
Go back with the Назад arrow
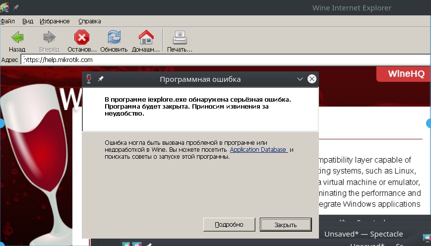[x=17, y=41]
